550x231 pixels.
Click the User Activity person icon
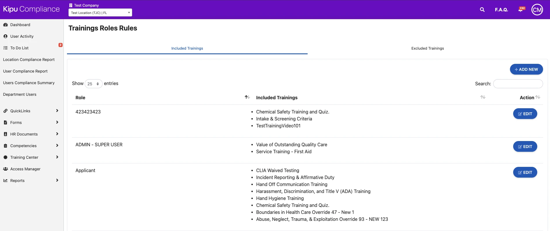click(x=5, y=36)
